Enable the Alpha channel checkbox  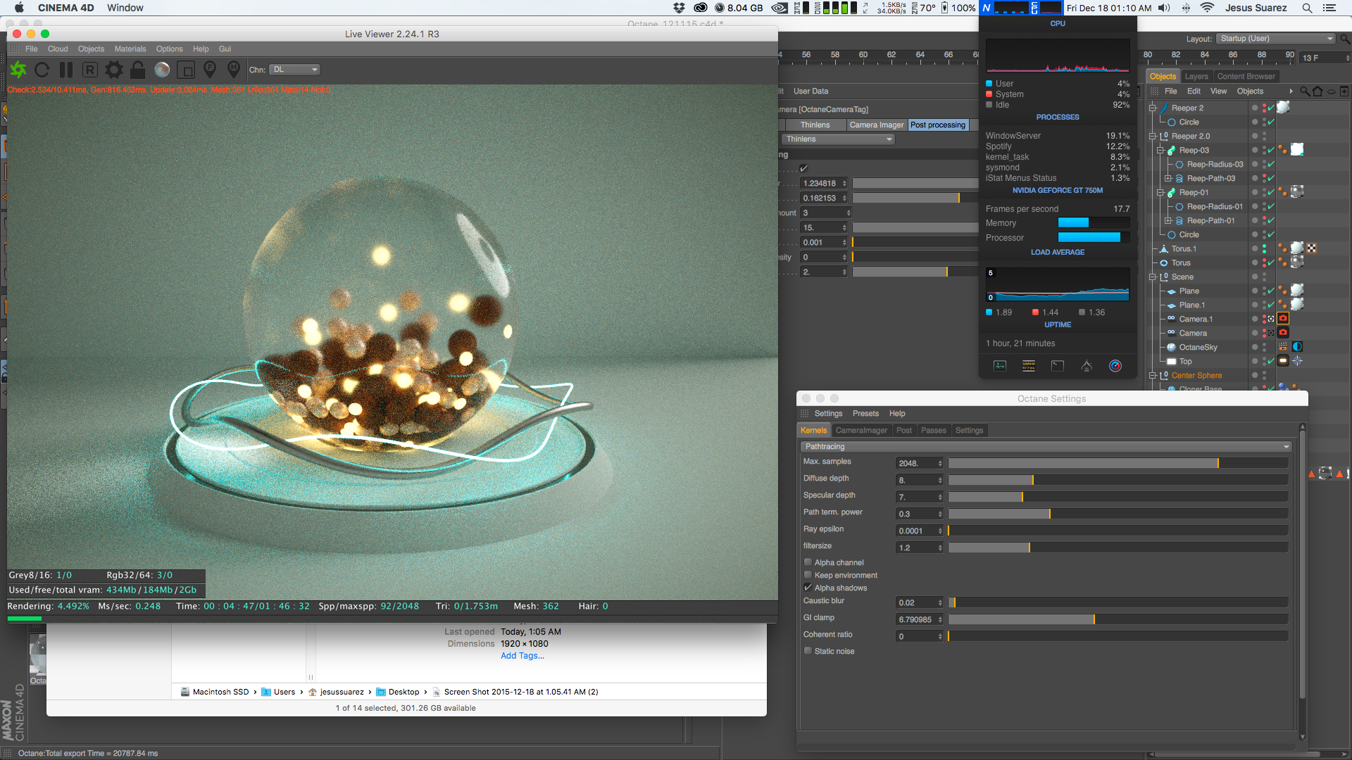pos(808,562)
